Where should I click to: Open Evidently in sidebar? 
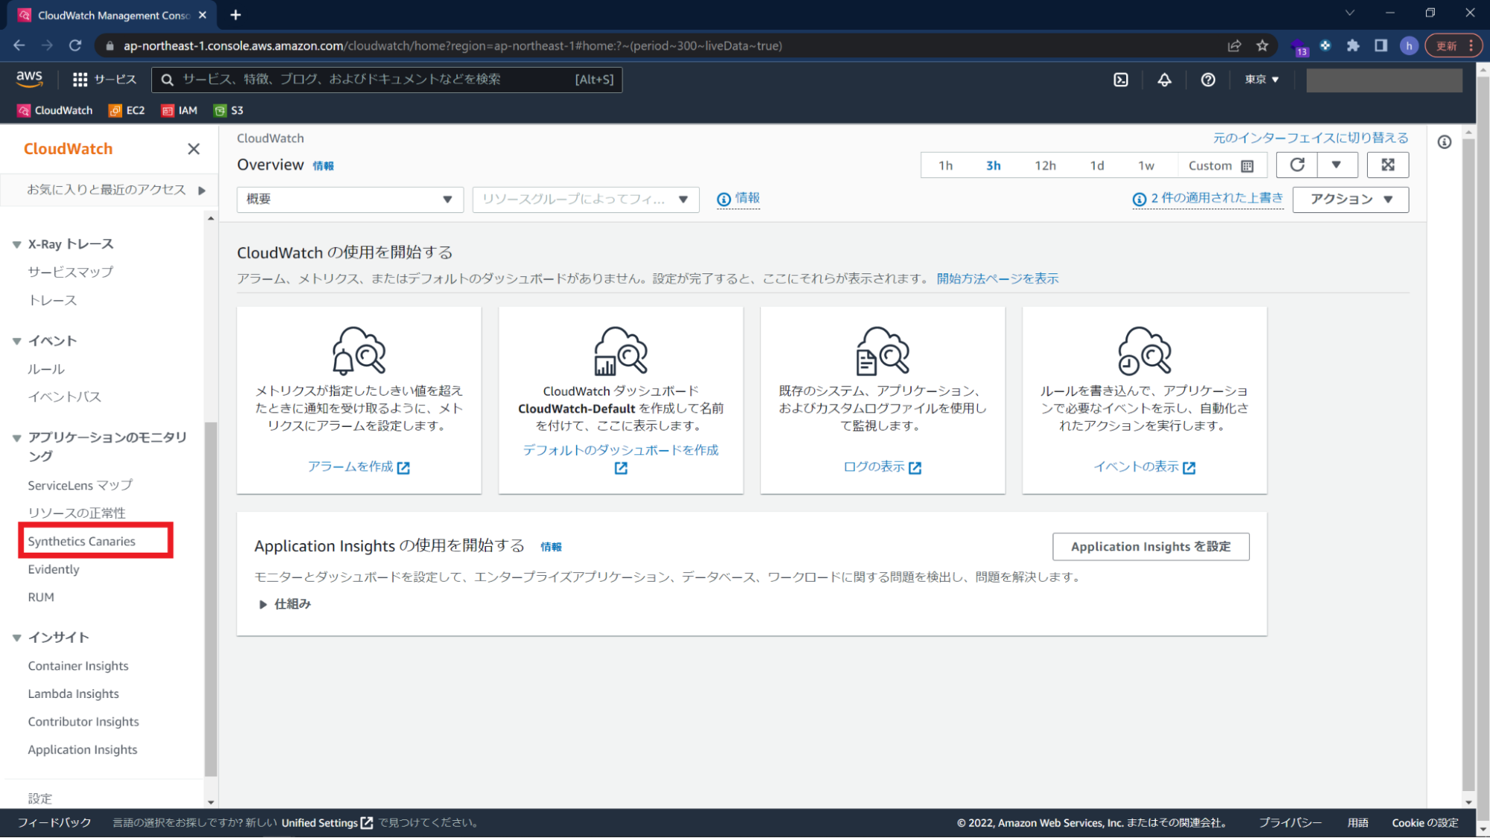54,570
